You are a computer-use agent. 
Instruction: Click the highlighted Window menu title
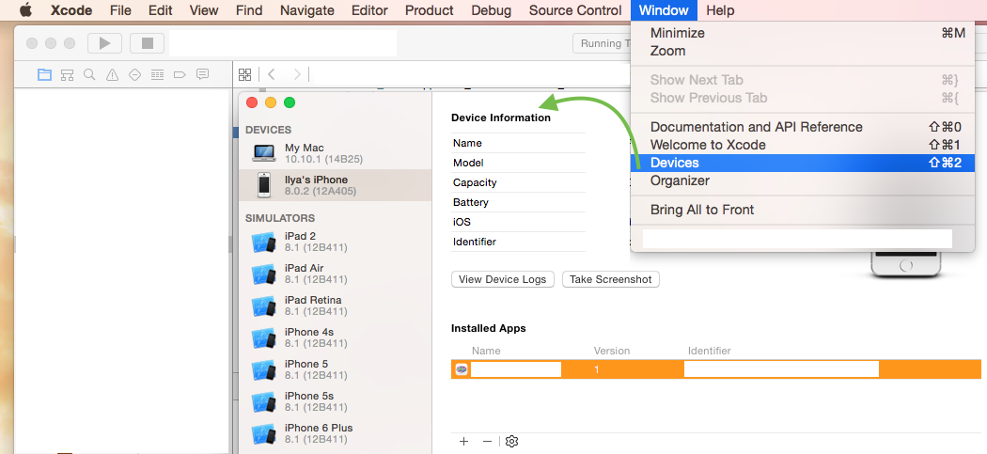(664, 10)
